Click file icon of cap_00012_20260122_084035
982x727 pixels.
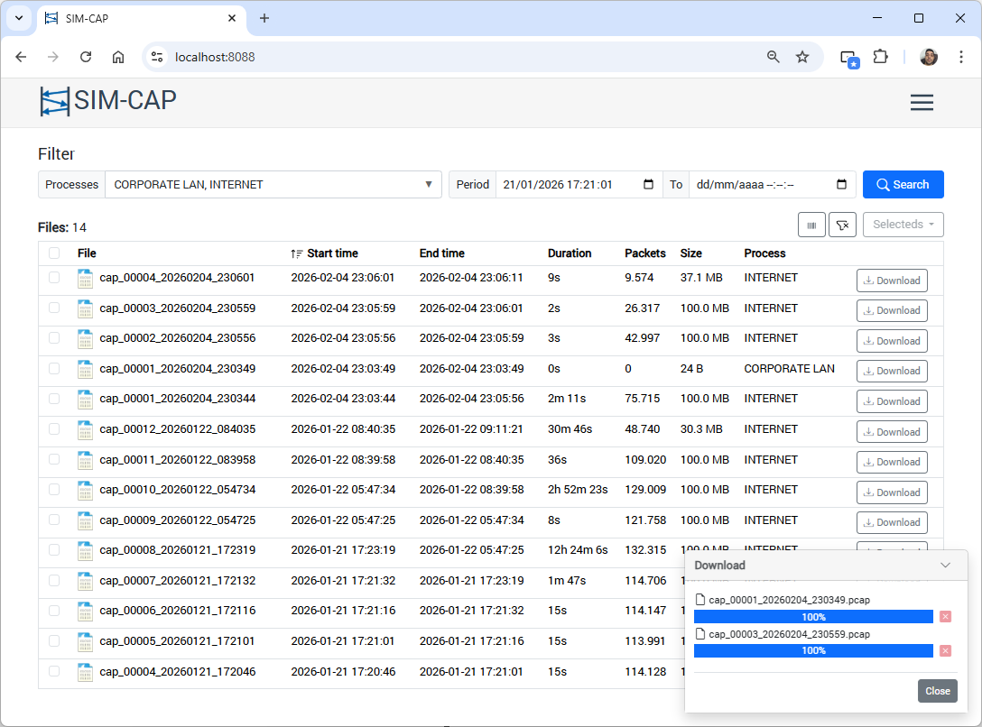coord(86,429)
